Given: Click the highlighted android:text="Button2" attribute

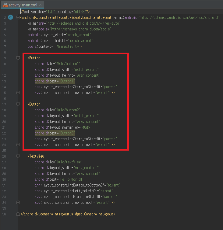Looking at the screenshot, I should point(55,133).
